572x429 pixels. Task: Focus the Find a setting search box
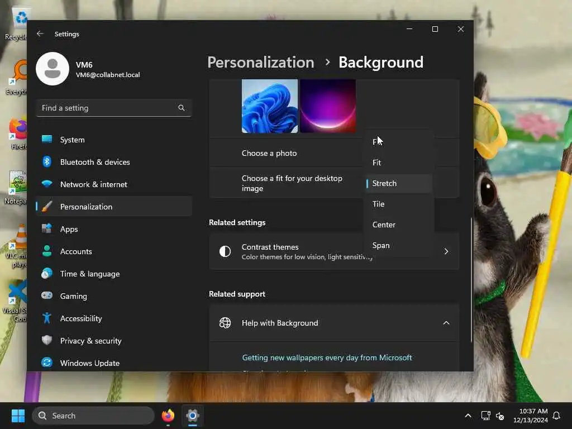(x=114, y=108)
